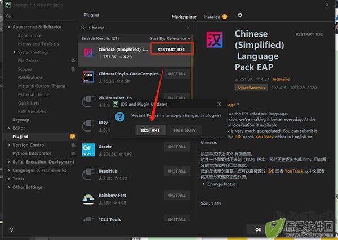Expand the Change Notes section
Viewport: 338px width, 240px height.
click(x=203, y=184)
